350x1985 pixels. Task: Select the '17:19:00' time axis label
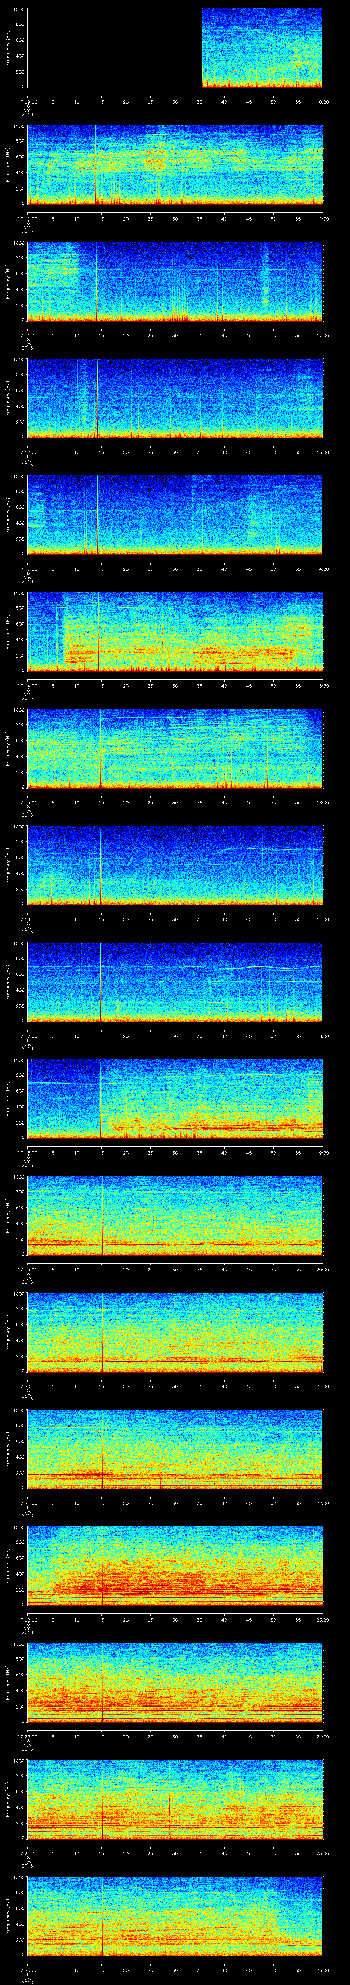(x=28, y=1269)
